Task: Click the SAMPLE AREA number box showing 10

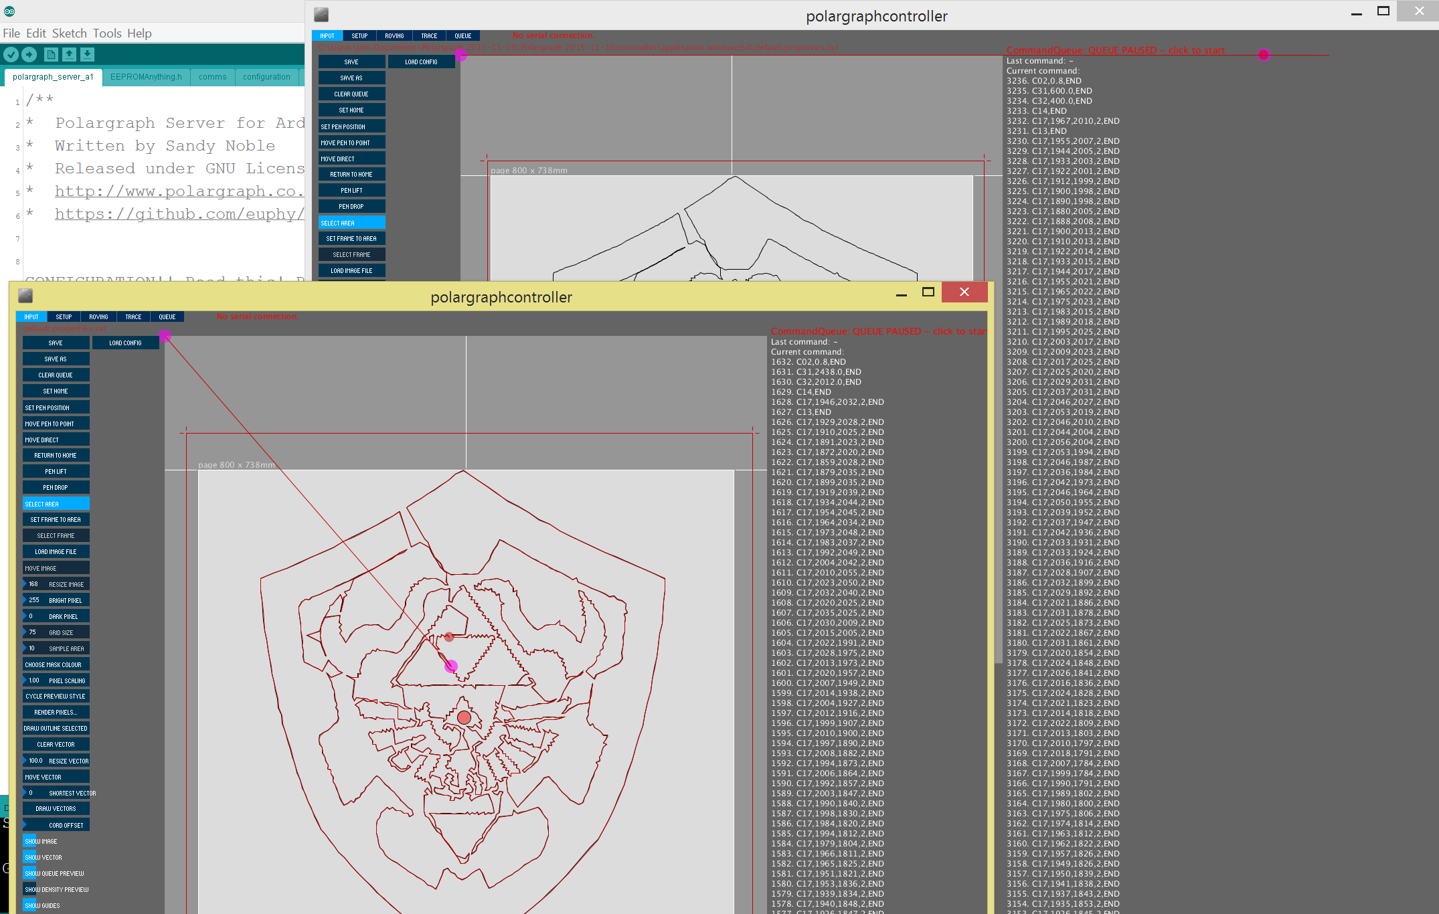Action: (56, 648)
